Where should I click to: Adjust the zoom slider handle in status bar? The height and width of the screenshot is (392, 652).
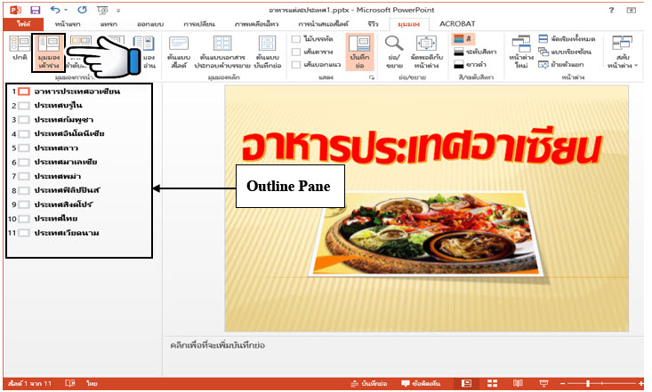coord(588,383)
